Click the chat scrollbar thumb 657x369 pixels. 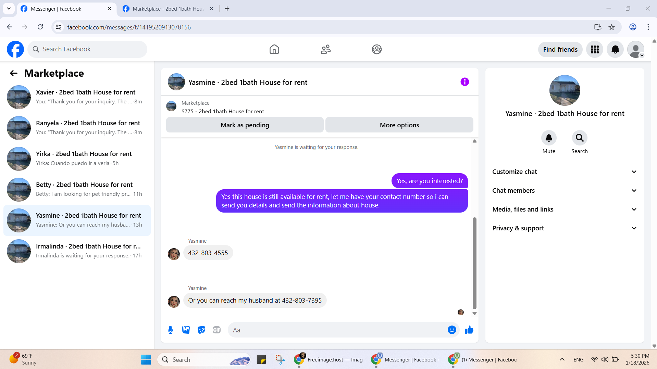(474, 263)
